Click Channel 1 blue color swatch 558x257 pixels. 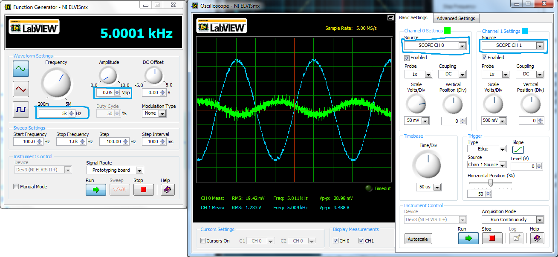click(x=525, y=31)
